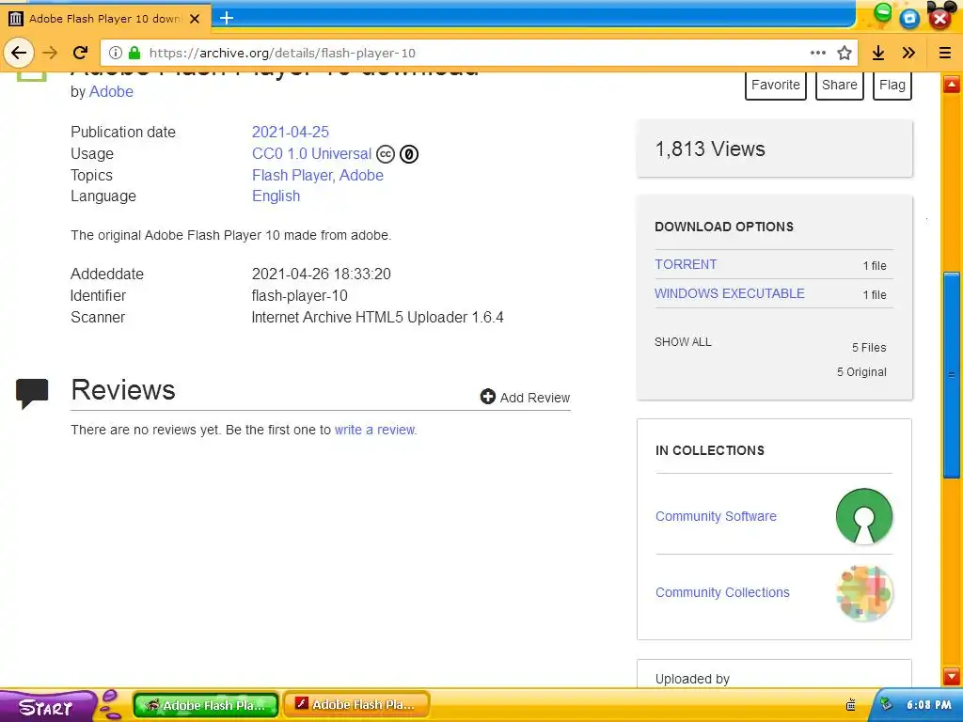The width and height of the screenshot is (963, 722).
Task: Click the 2021-04-26 18:33:20 added date
Action: 322,274
